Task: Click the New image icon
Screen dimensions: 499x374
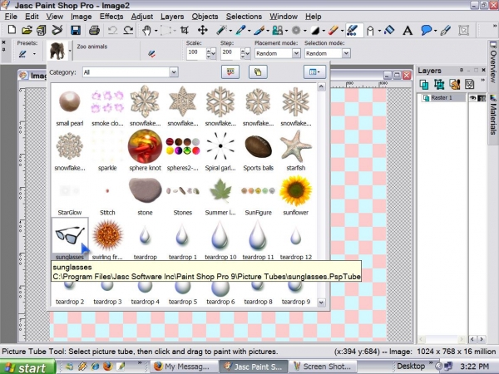Action: [12, 30]
